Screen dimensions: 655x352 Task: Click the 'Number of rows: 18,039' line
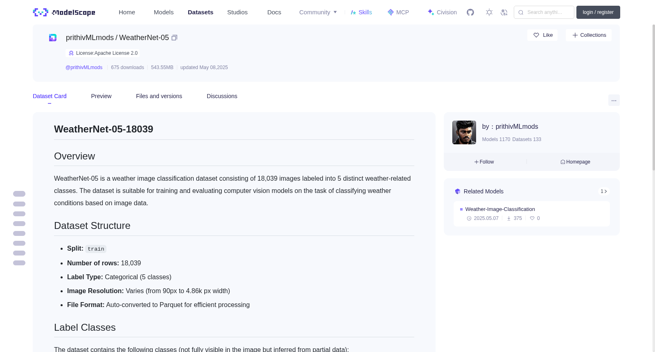point(104,263)
